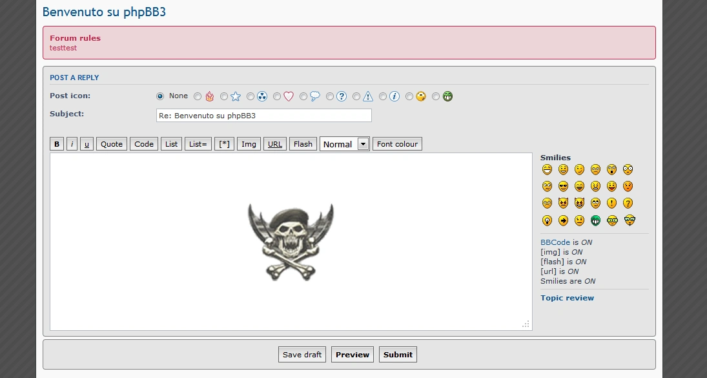707x378 pixels.
Task: Insert the rolling eyes smiley
Action: [x=596, y=204]
